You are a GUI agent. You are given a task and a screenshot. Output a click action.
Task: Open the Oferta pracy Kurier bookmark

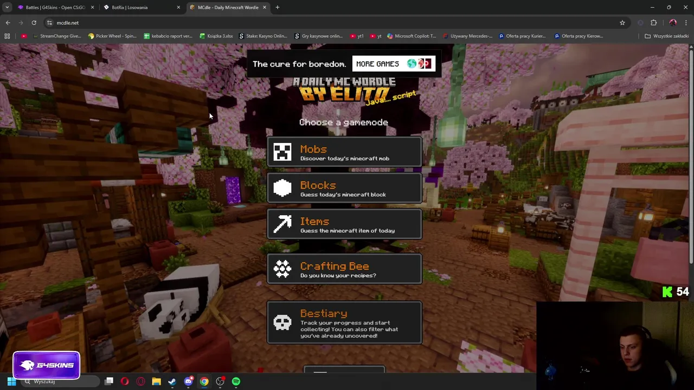[x=522, y=36]
